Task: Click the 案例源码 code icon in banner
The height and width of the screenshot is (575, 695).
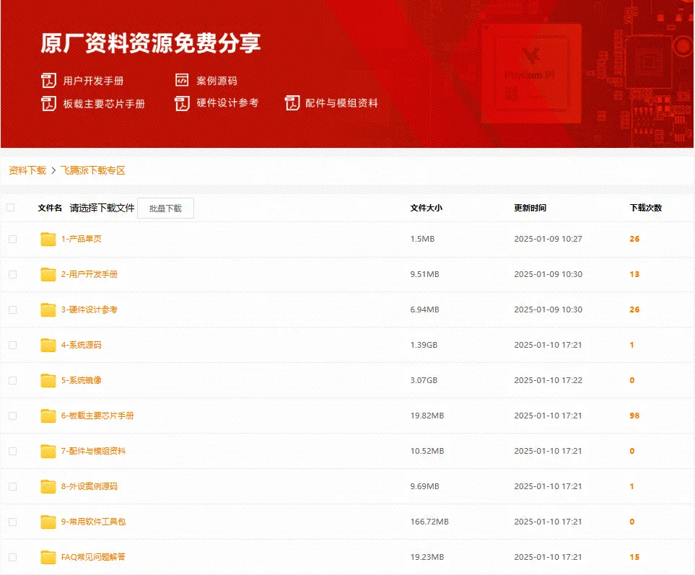Action: 182,80
